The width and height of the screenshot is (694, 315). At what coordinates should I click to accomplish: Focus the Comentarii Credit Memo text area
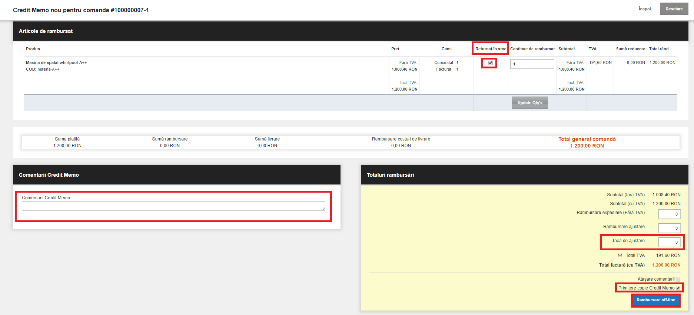pyautogui.click(x=173, y=206)
